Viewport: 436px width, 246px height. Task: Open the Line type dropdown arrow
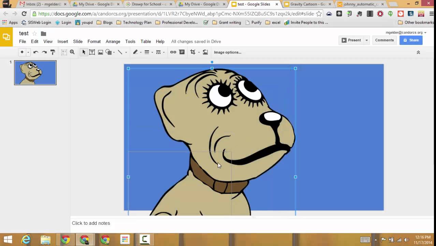(x=126, y=53)
